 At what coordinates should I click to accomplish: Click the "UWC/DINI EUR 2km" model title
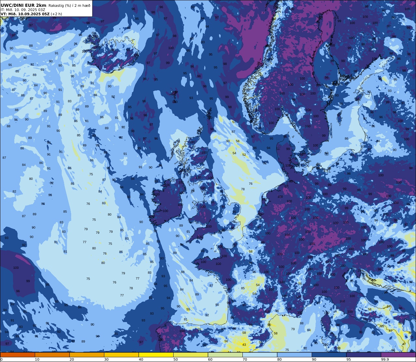coord(23,5)
